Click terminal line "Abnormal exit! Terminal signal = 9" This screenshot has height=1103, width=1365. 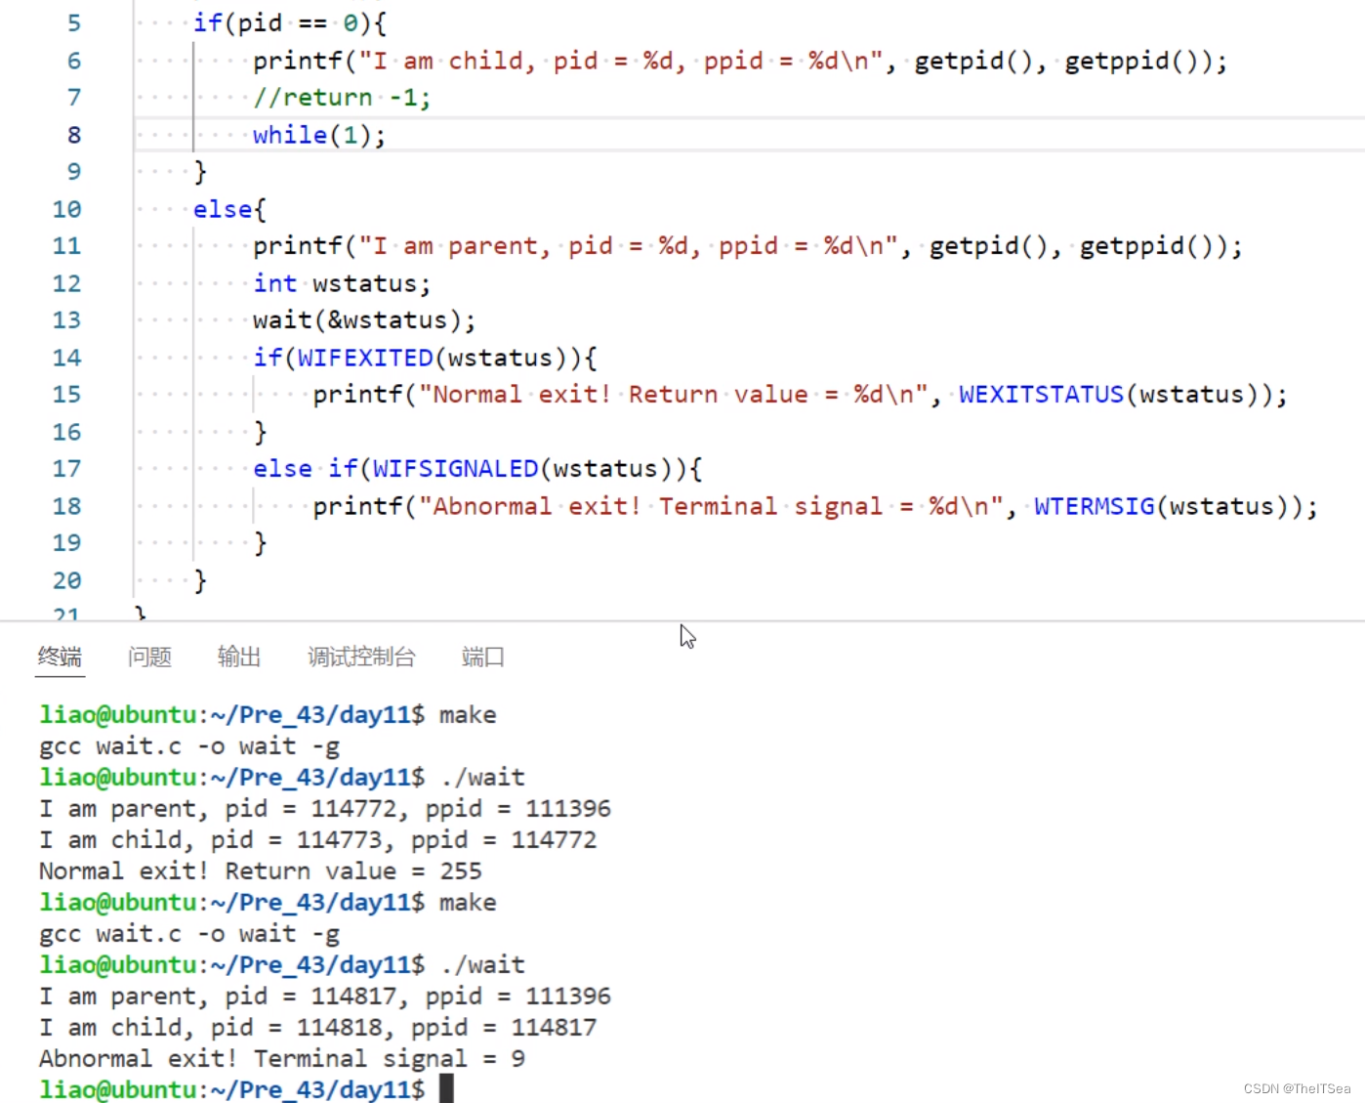coord(282,1059)
